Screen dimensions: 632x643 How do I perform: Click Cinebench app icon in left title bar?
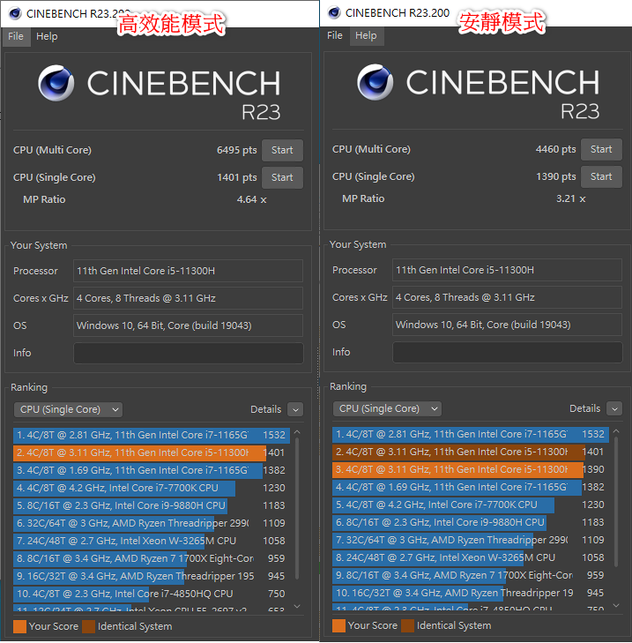click(x=15, y=13)
